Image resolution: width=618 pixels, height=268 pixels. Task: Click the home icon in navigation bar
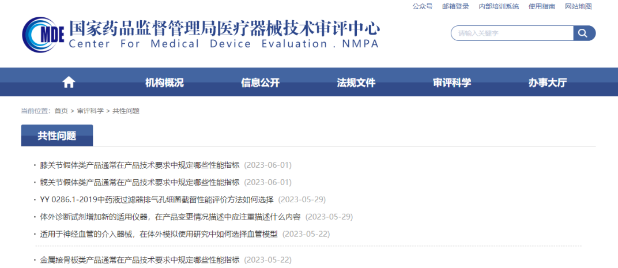(69, 82)
